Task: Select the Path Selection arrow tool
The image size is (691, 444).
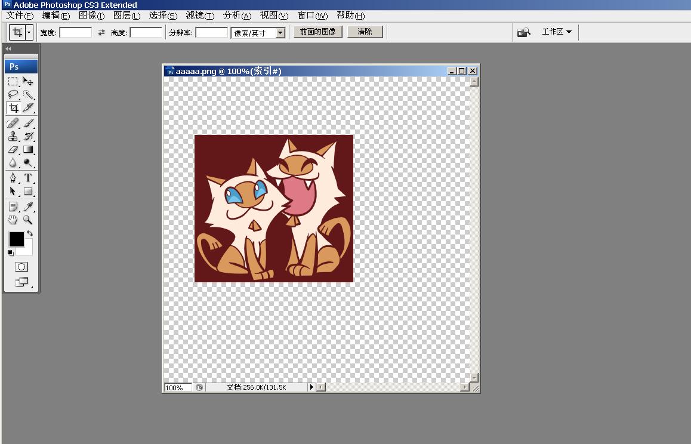Action: (13, 191)
